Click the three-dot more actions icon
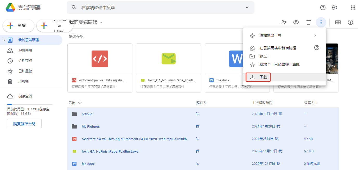This screenshot has width=358, height=178. click(321, 22)
